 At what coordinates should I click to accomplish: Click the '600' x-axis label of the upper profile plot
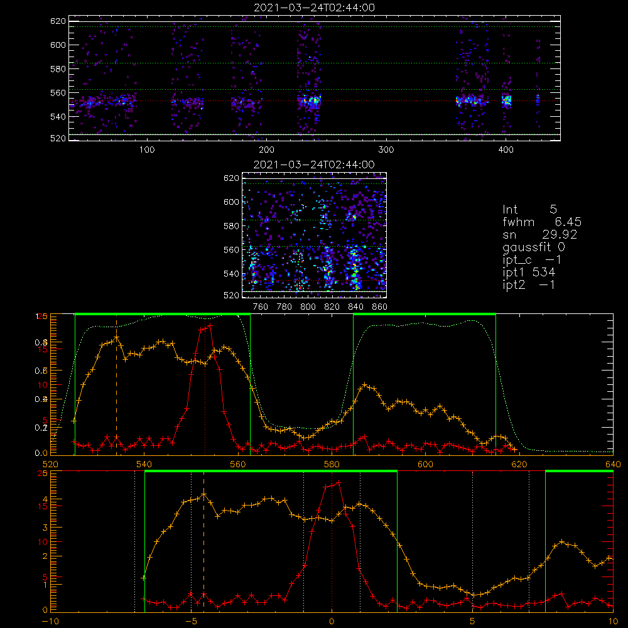pyautogui.click(x=425, y=465)
